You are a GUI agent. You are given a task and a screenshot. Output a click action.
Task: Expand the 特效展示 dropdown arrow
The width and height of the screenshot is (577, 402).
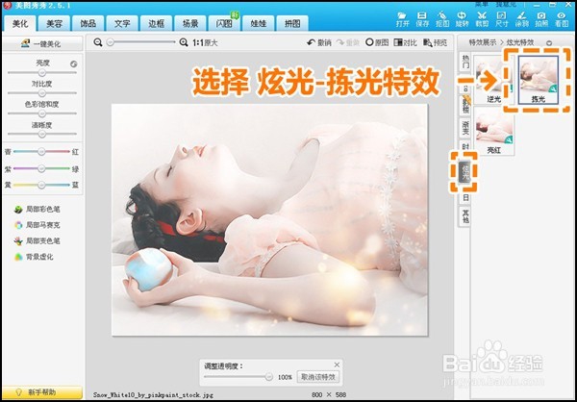(549, 43)
